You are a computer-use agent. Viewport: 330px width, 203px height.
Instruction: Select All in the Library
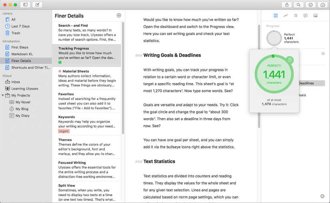click(26, 20)
